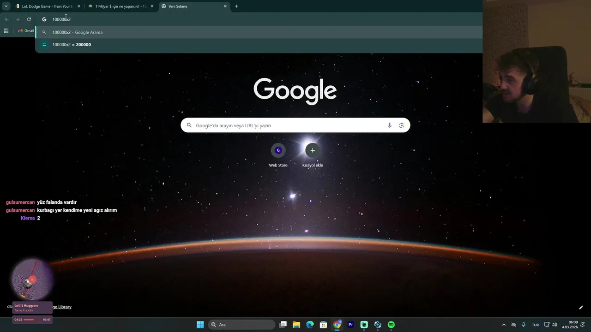
Task: Add a shortcut with Kısayol ekle
Action: [313, 155]
